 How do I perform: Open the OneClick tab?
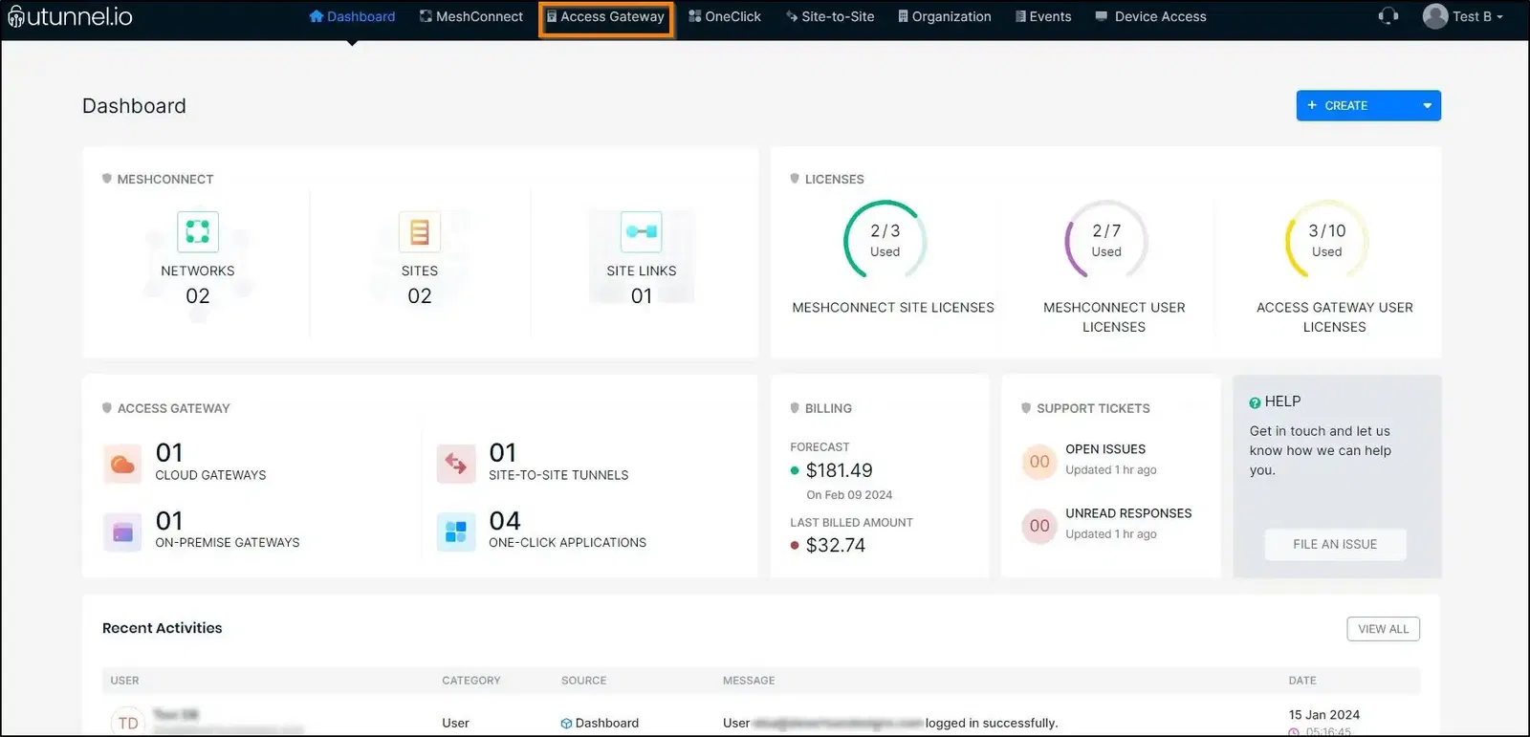[x=725, y=16]
